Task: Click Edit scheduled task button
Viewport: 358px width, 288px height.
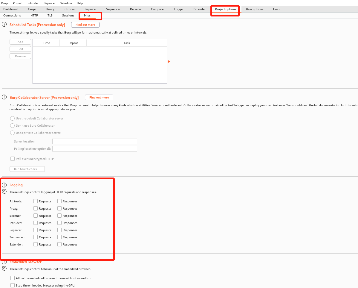Action: (20, 49)
